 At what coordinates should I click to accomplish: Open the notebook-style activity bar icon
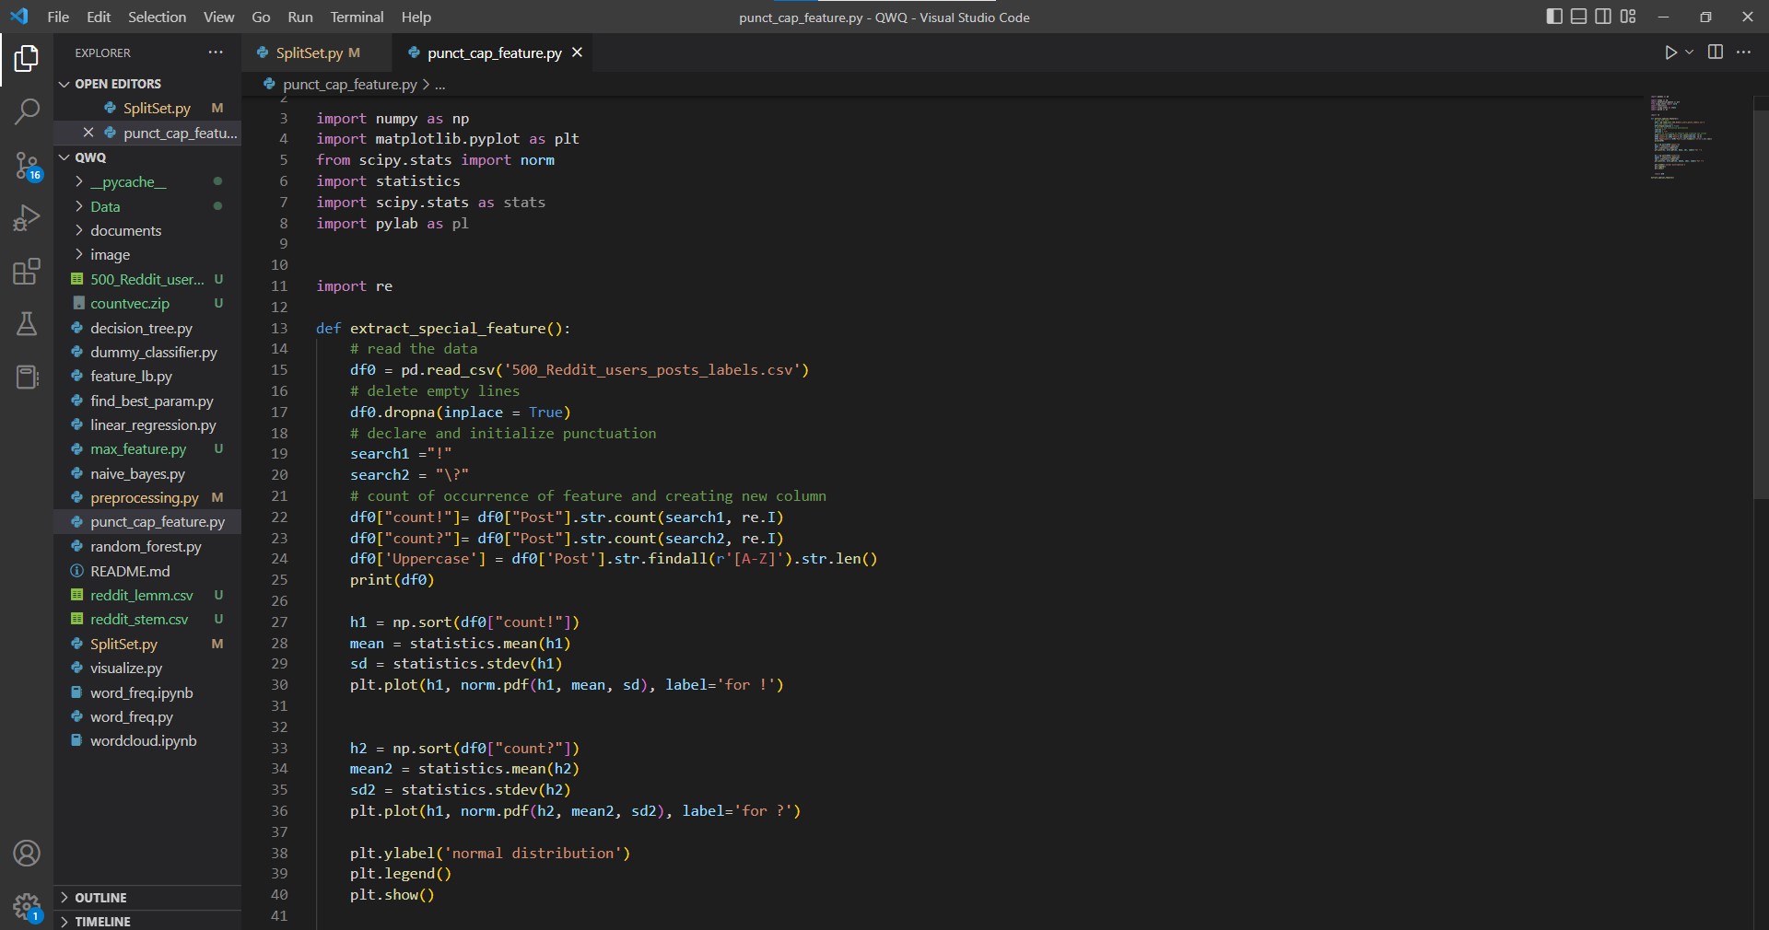coord(27,377)
